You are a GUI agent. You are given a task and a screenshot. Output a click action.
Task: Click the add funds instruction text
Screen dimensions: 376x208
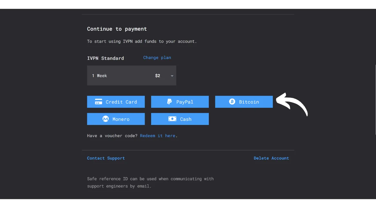click(x=142, y=41)
